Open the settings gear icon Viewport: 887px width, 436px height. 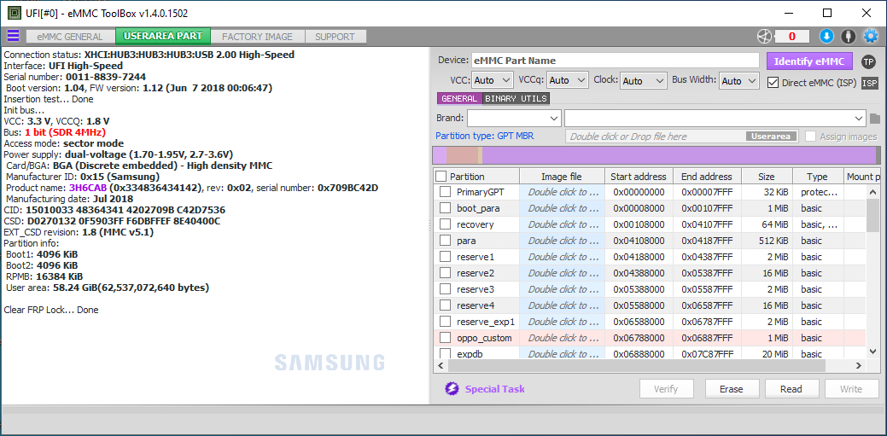[x=870, y=36]
